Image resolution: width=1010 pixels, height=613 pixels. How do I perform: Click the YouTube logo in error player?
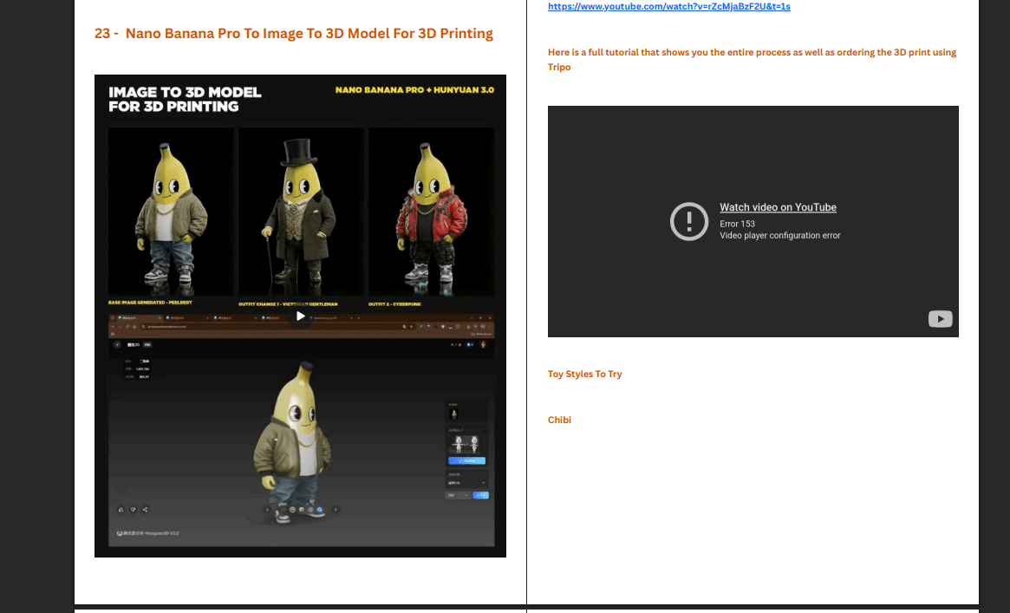click(940, 319)
